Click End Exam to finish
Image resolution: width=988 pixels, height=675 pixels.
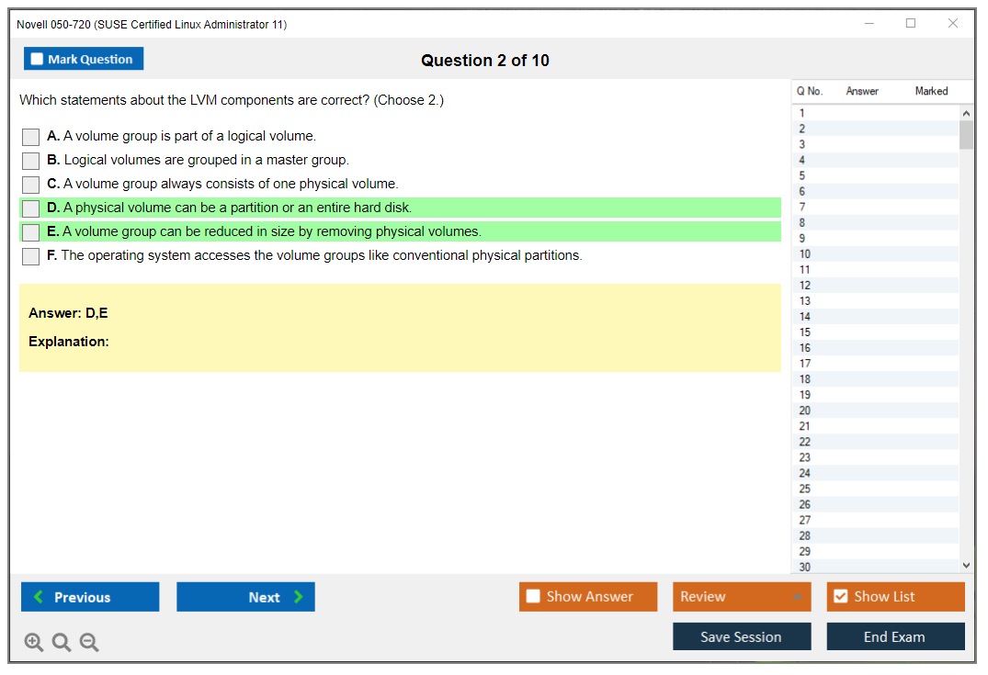click(895, 636)
